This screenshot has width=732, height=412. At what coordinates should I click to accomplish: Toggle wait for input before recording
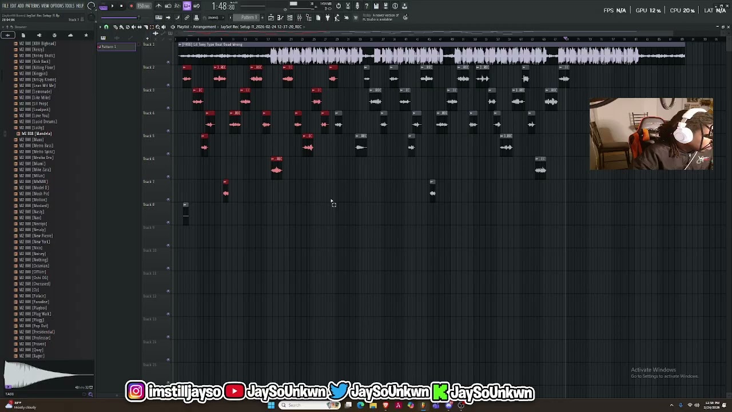tap(168, 6)
